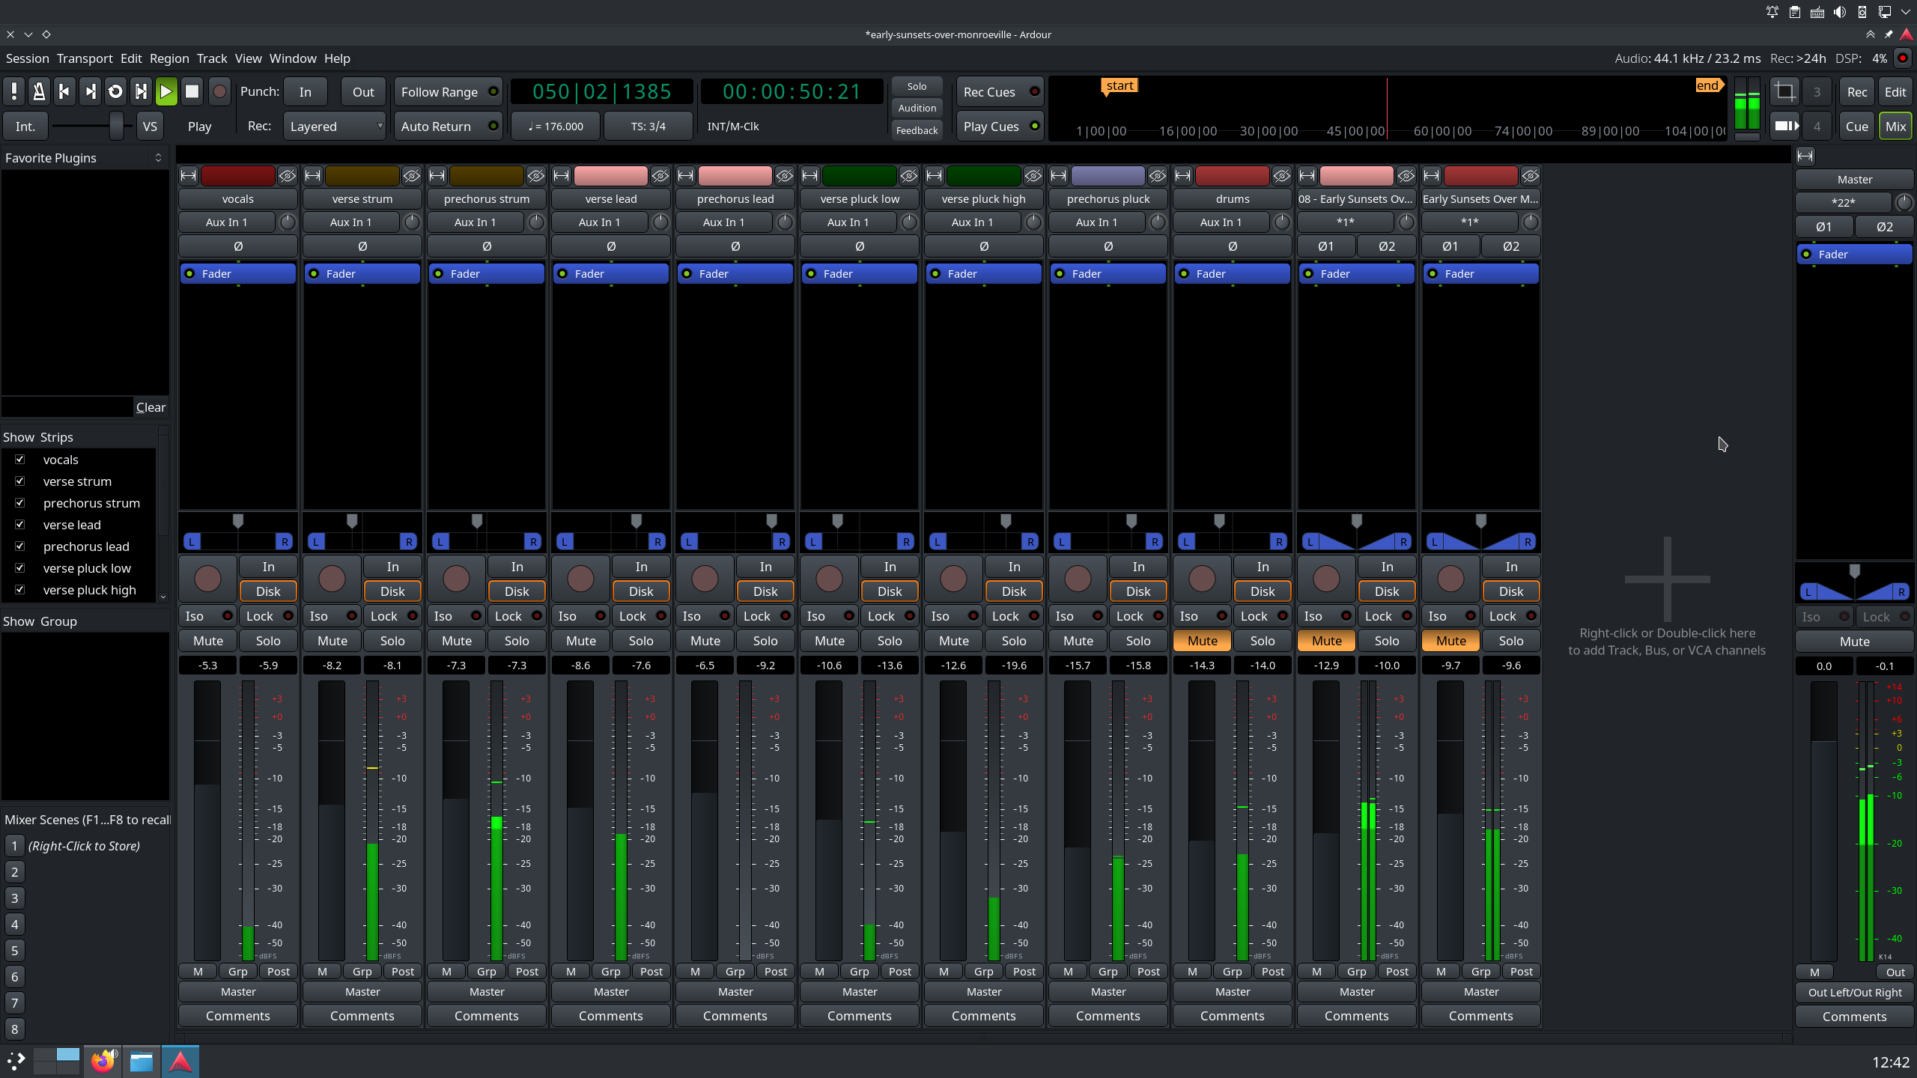This screenshot has height=1078, width=1917.
Task: Click the vocals strip color bar
Action: 238,176
